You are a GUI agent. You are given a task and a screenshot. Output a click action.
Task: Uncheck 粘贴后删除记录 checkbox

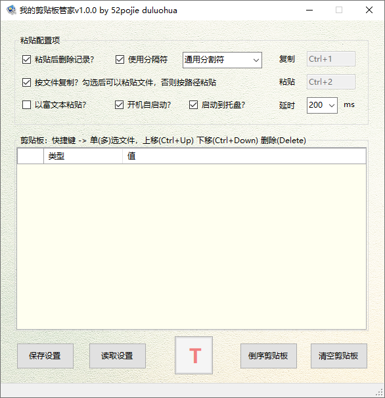(x=26, y=60)
